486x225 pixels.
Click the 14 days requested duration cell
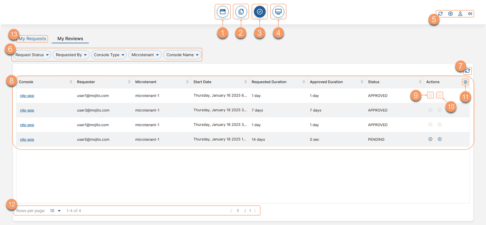[258, 139]
